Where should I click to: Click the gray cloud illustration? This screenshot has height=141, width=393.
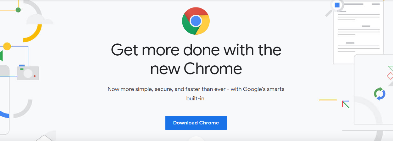click(40, 19)
